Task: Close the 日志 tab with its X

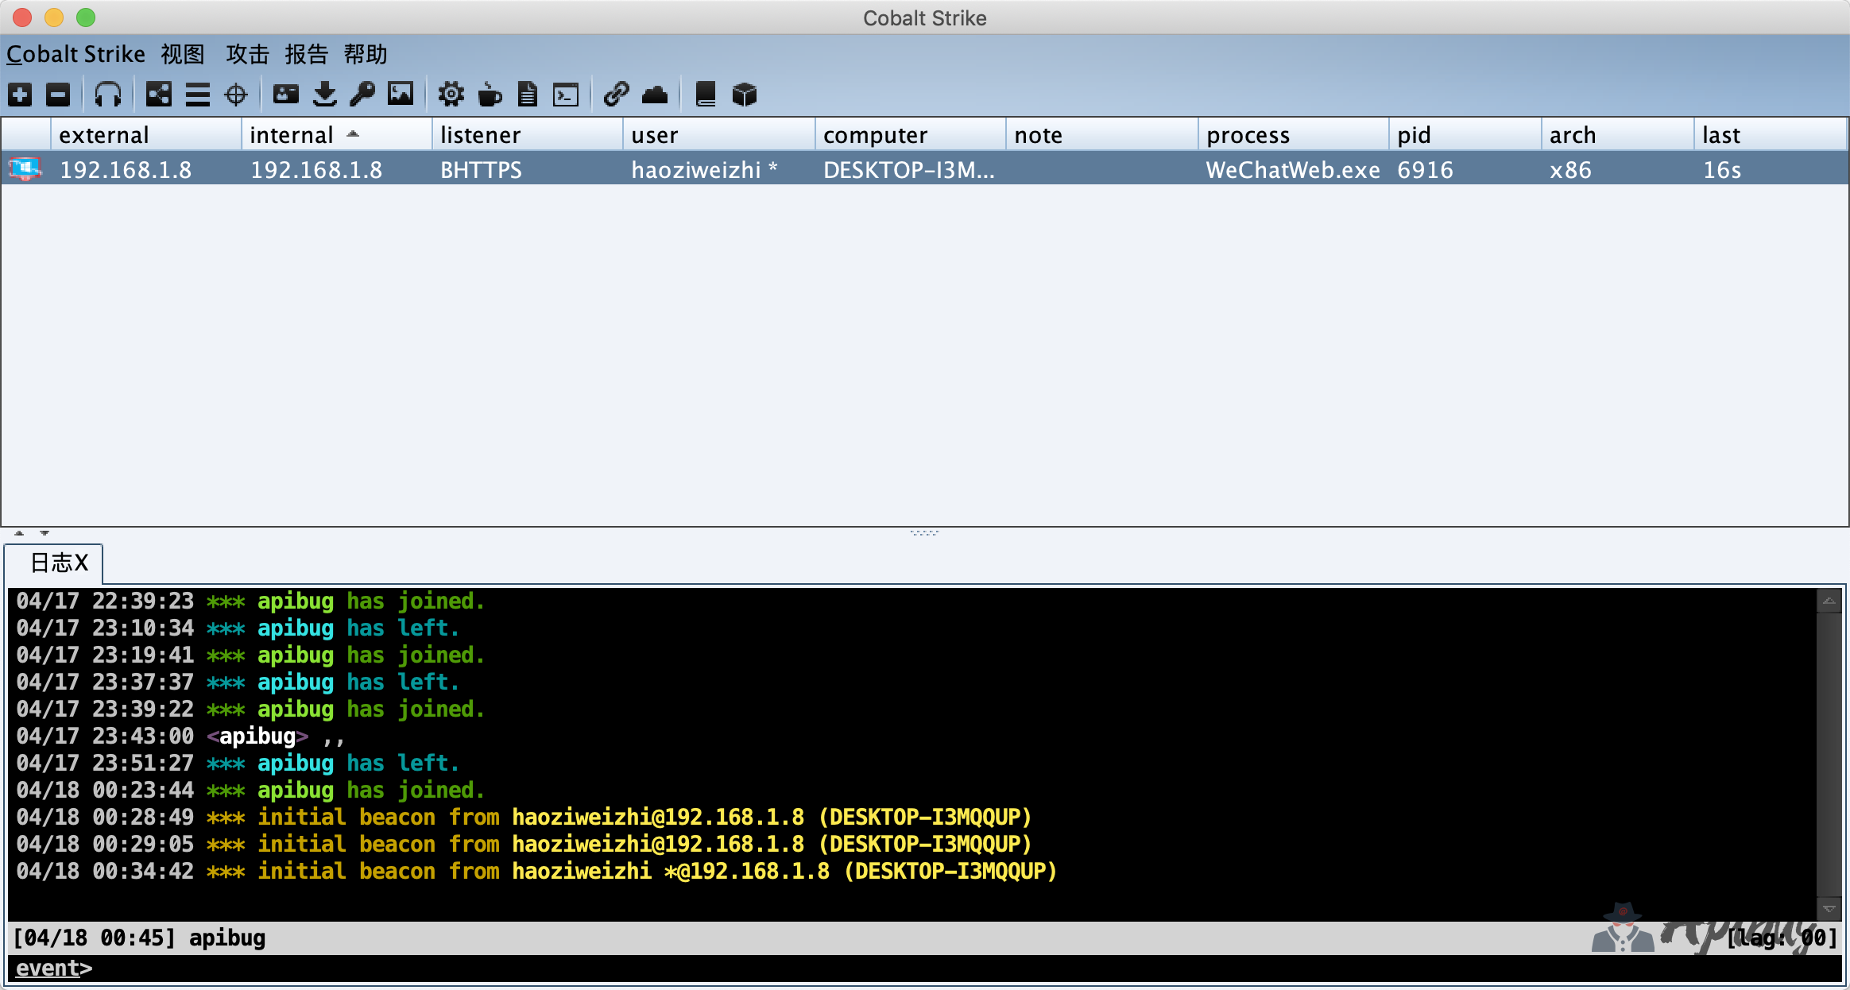Action: click(x=82, y=563)
